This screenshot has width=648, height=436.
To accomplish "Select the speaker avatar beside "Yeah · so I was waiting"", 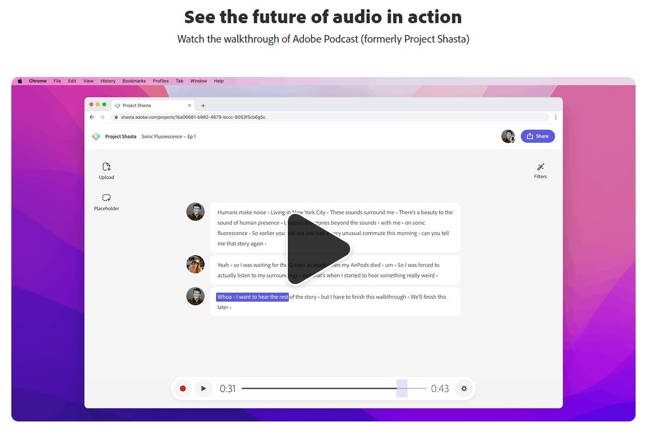I will 195,265.
